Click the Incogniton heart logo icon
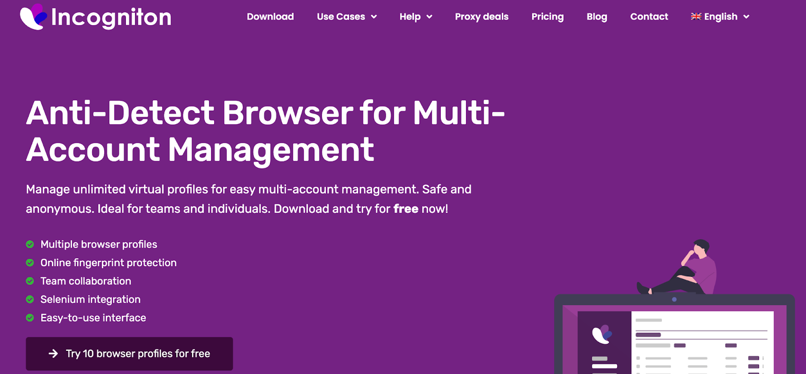Viewport: 806px width, 374px height. (33, 17)
